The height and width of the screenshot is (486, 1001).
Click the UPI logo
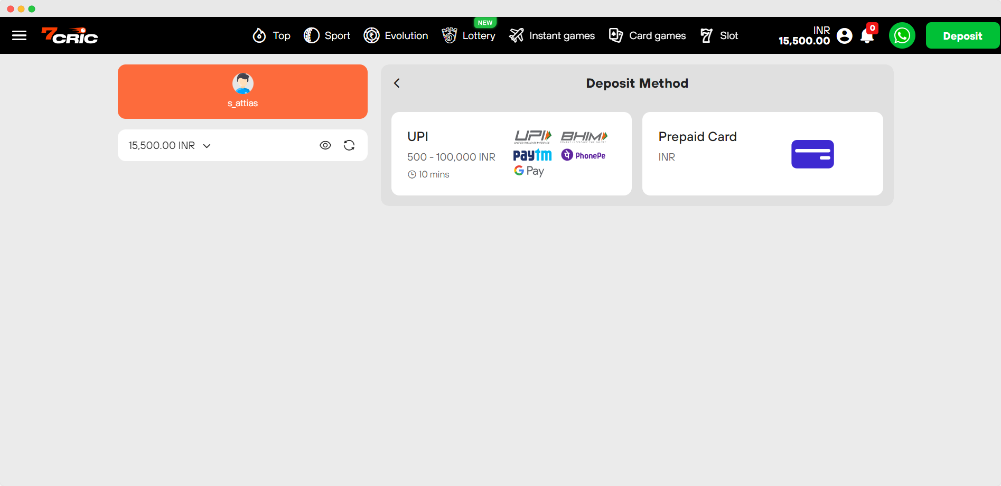point(533,136)
